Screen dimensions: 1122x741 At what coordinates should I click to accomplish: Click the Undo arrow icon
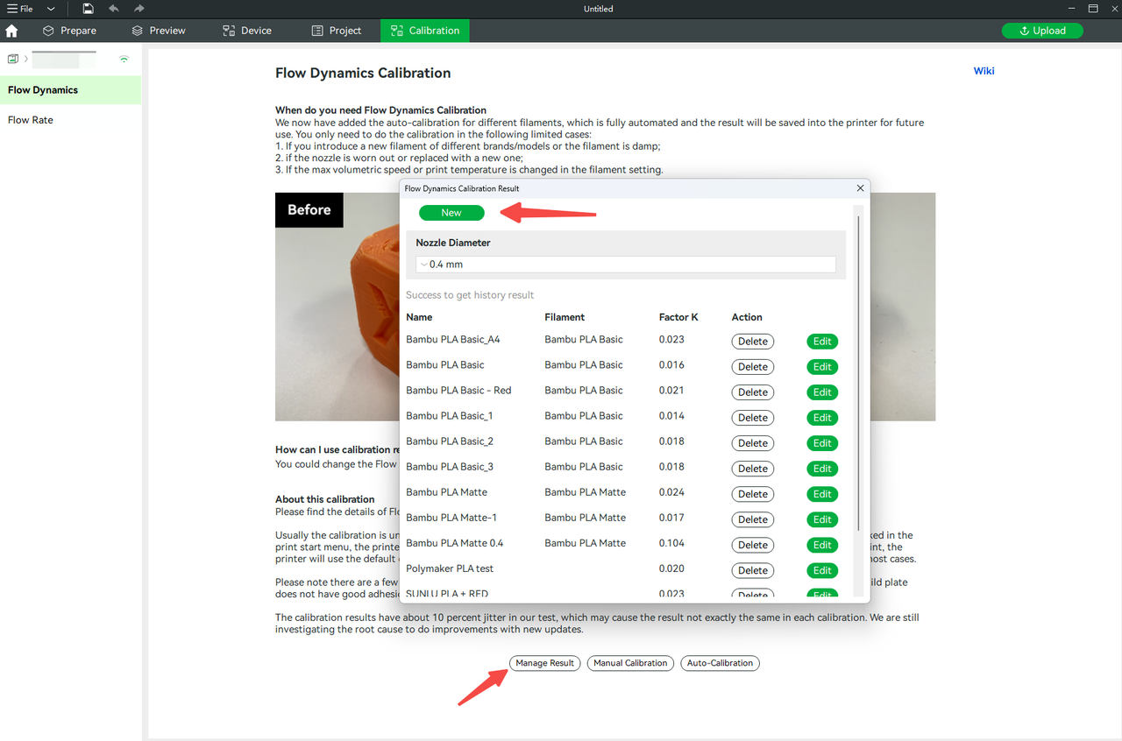[114, 9]
